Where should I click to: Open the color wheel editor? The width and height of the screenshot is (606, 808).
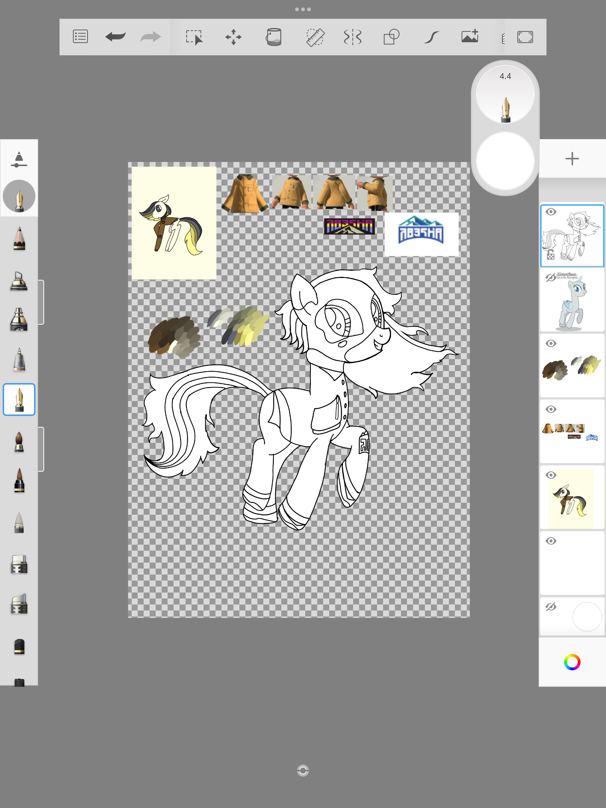[572, 662]
